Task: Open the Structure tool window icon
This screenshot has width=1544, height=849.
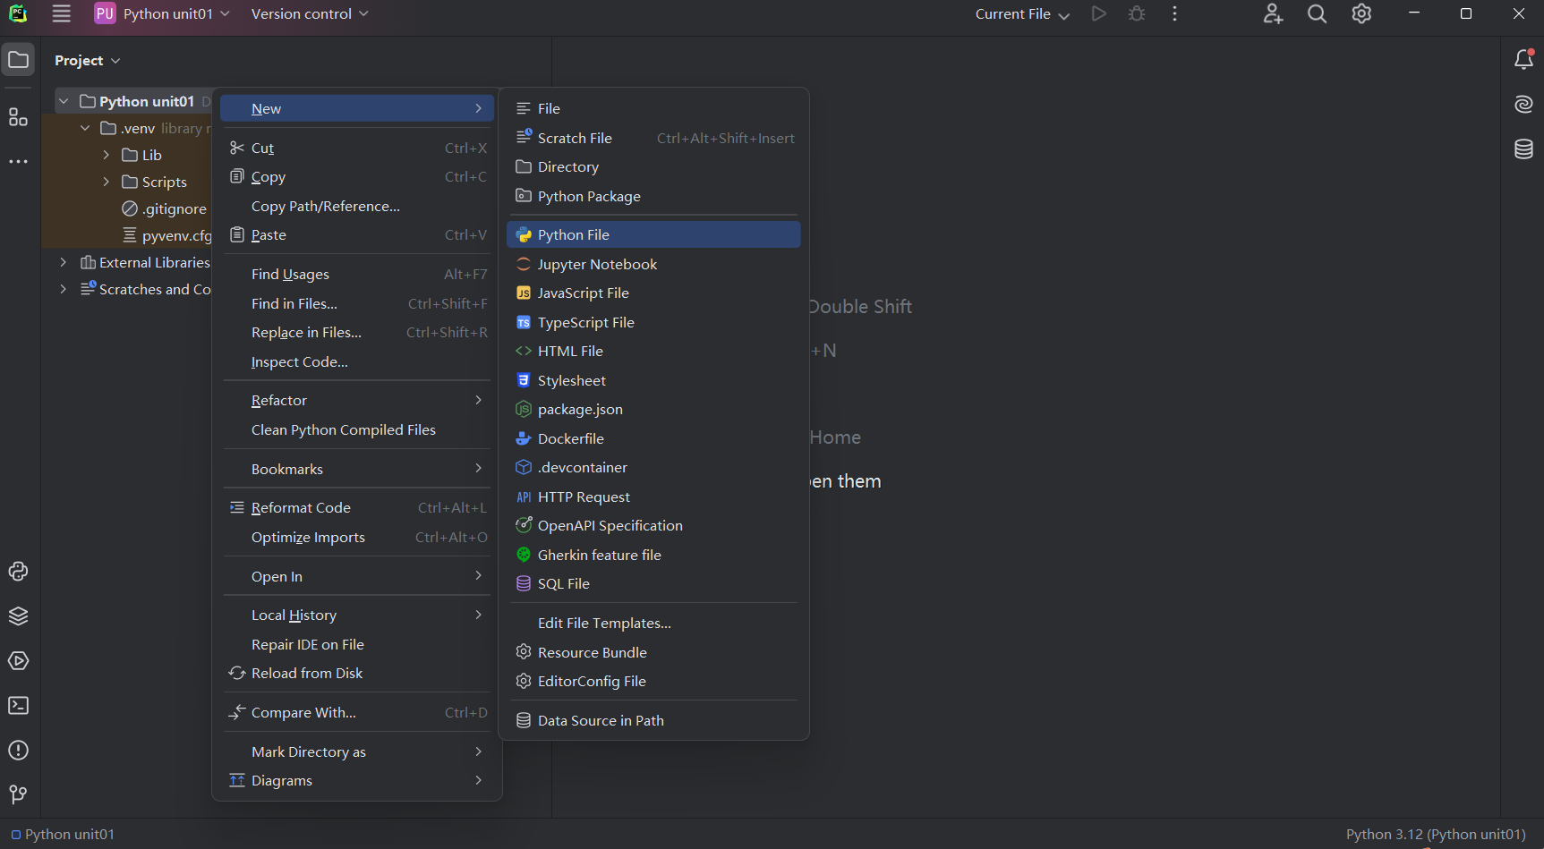Action: 18,117
